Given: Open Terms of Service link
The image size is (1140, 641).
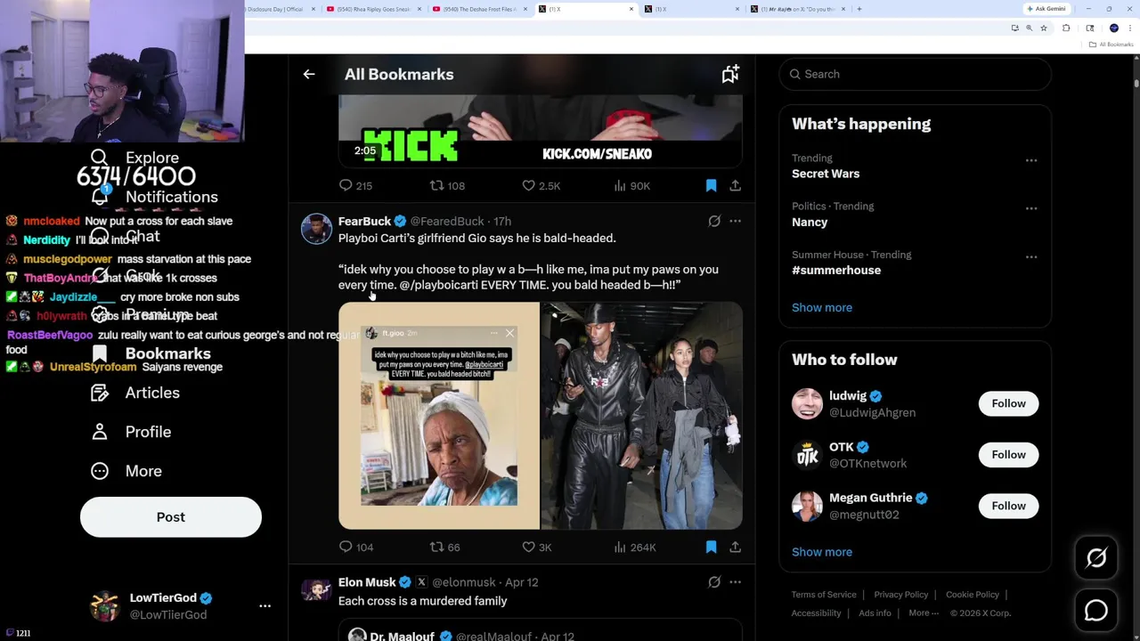Looking at the screenshot, I should coord(824,595).
